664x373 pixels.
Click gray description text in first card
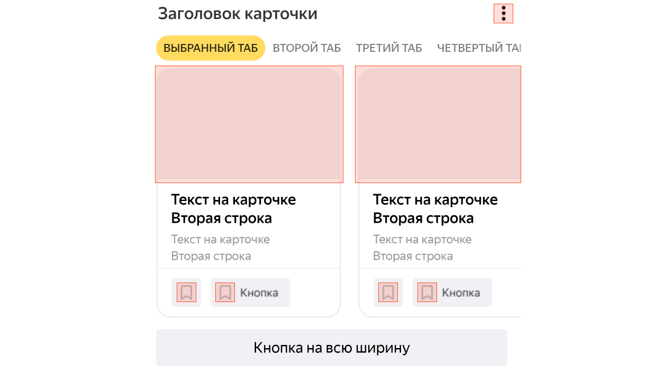pyautogui.click(x=220, y=248)
